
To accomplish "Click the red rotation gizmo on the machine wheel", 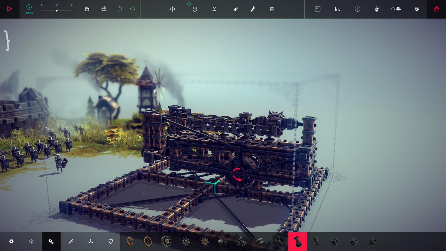I will point(237,175).
